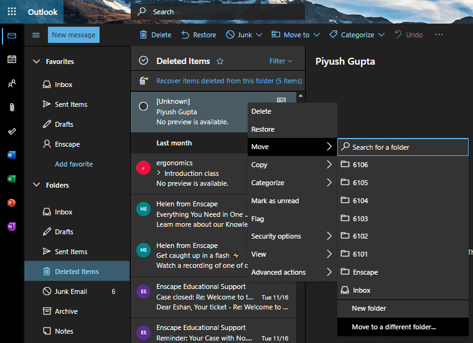Viewport: 473px width, 343px height.
Task: Add Deleted Items to favorites star
Action: click(220, 62)
